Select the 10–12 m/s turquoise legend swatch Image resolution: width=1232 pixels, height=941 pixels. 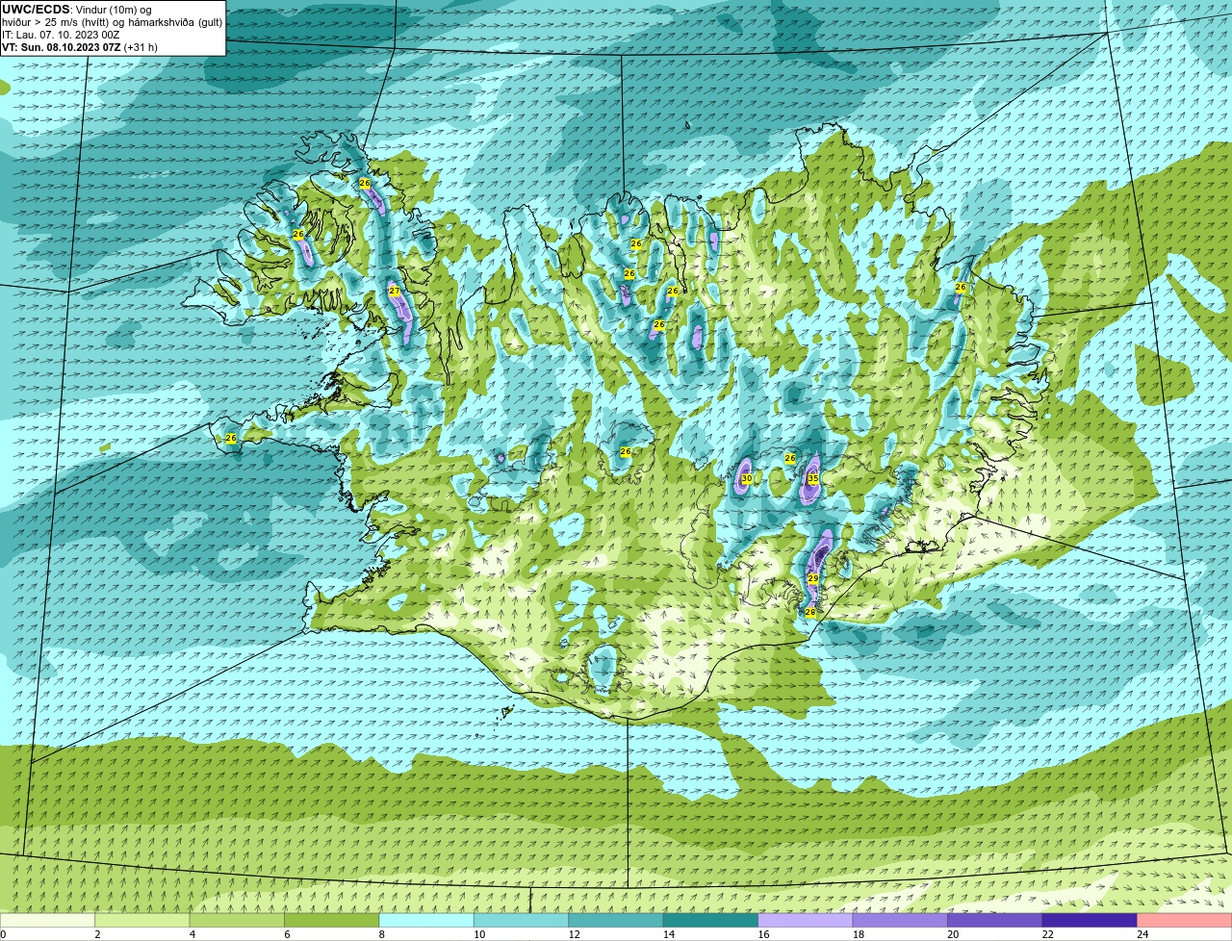[522, 921]
